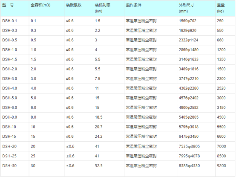Screen dimensions: 236x177
Task: Click the power value 20.7 cell
Action: pos(109,127)
